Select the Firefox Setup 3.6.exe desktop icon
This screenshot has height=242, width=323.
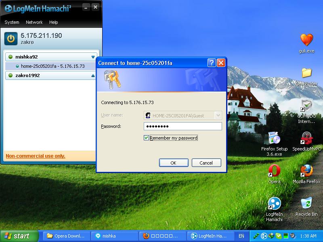coord(274,144)
